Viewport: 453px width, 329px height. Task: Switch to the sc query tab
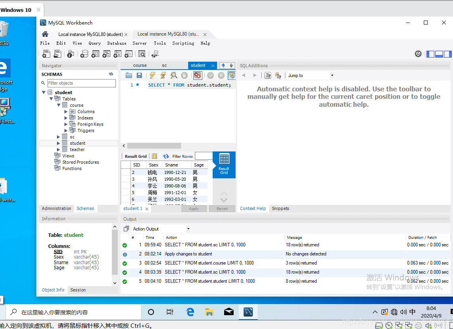click(x=164, y=65)
